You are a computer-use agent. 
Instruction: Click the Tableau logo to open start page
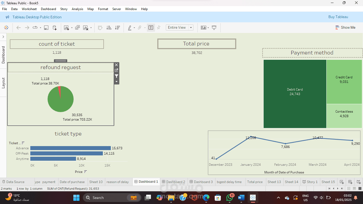[x=6, y=27]
